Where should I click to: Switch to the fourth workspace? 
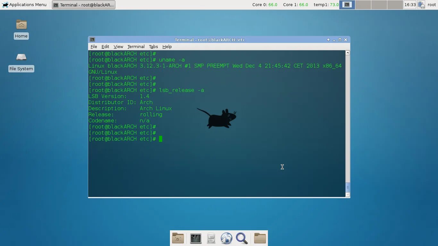tap(395, 5)
